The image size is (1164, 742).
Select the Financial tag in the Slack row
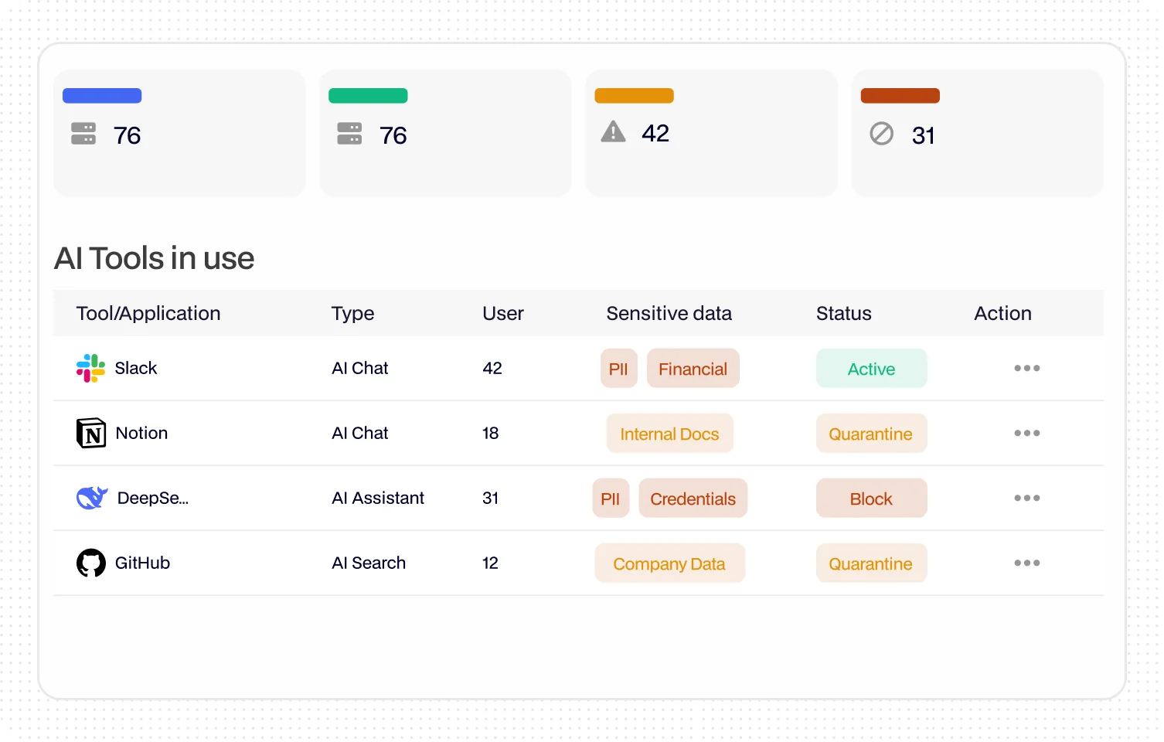[693, 369]
